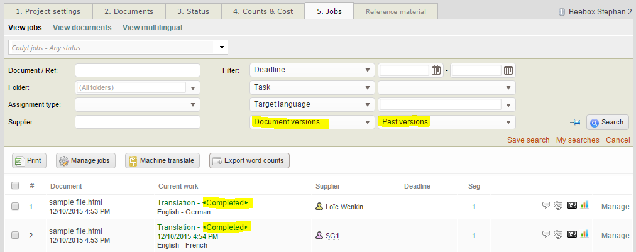This screenshot has width=636, height=252.
Task: Toggle the select-all checkbox in the table header
Action: (x=15, y=185)
